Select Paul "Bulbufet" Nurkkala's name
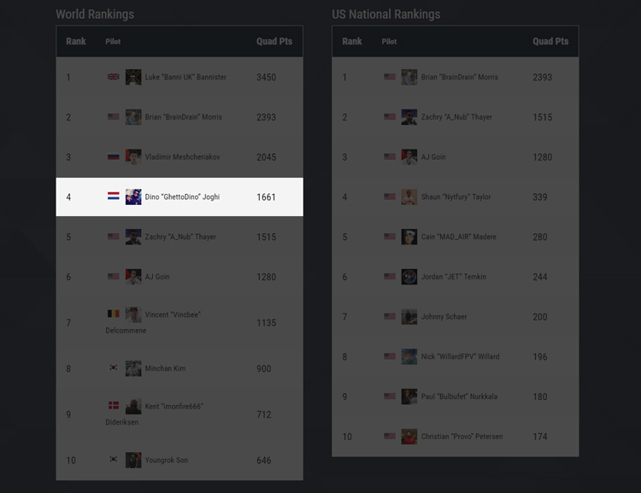The height and width of the screenshot is (493, 641). [x=459, y=396]
